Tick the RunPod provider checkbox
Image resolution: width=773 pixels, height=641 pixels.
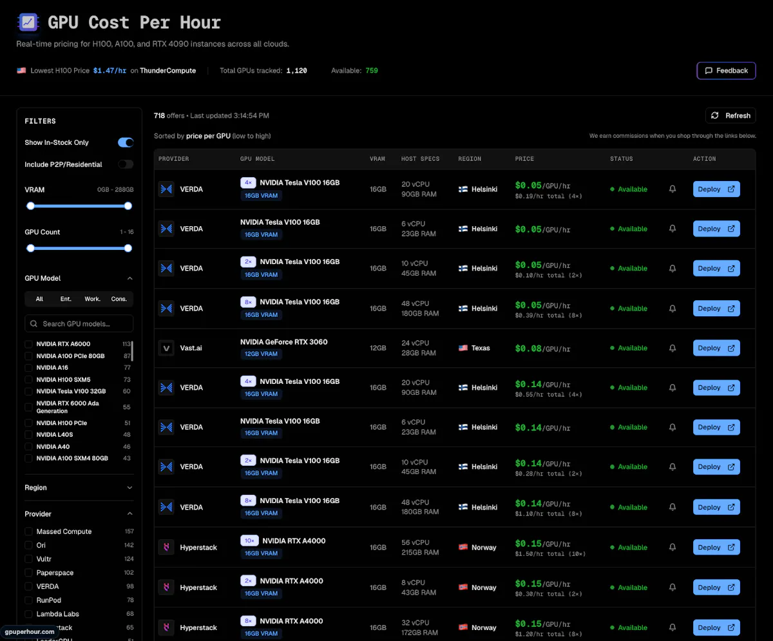(28, 600)
